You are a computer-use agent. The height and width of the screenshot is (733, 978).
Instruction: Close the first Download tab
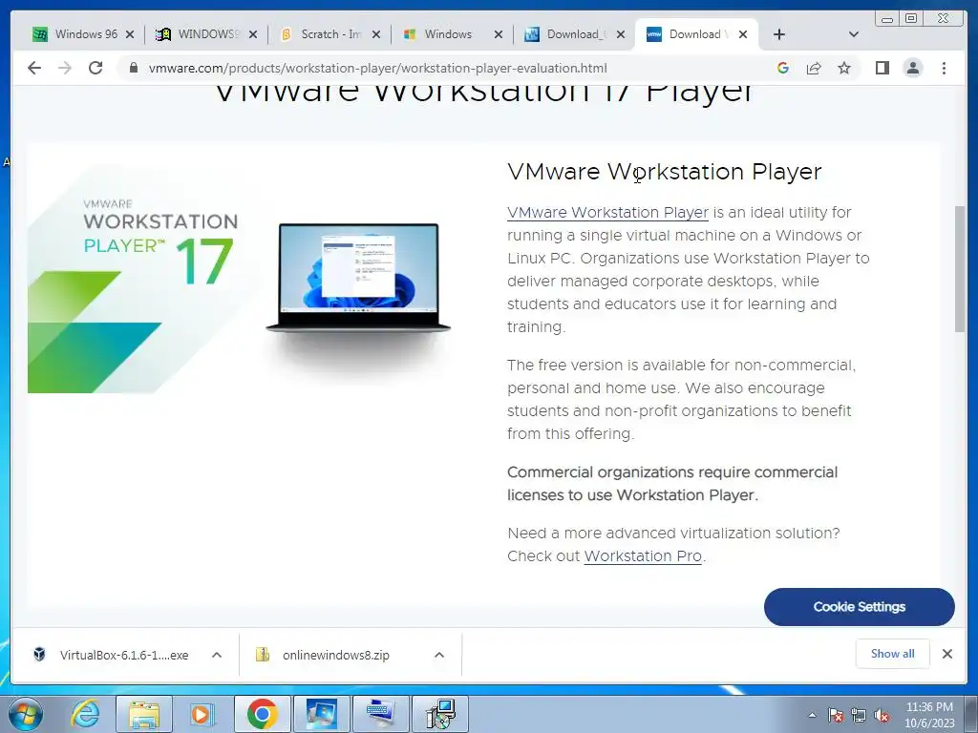click(621, 34)
